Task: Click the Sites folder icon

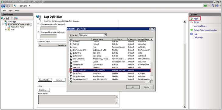Action: (9, 30)
